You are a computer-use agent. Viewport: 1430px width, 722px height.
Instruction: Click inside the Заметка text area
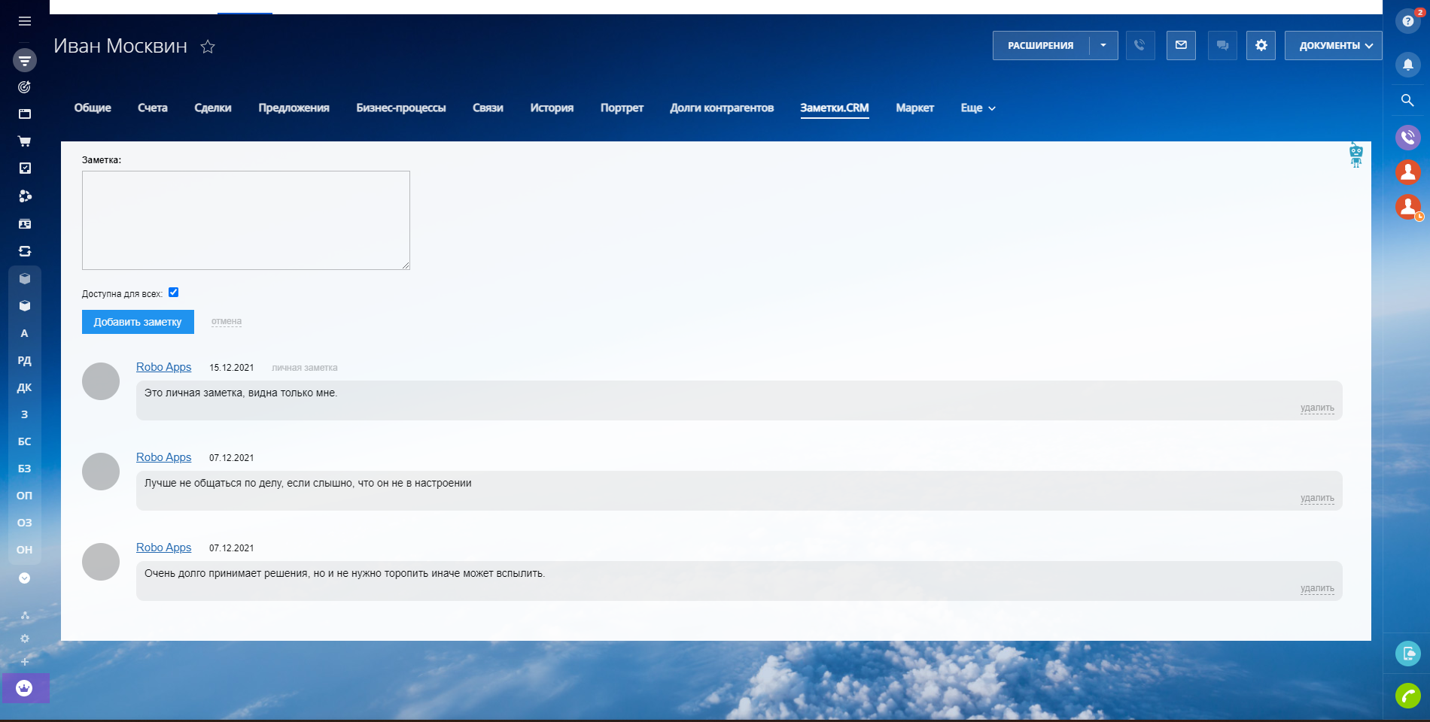click(245, 220)
